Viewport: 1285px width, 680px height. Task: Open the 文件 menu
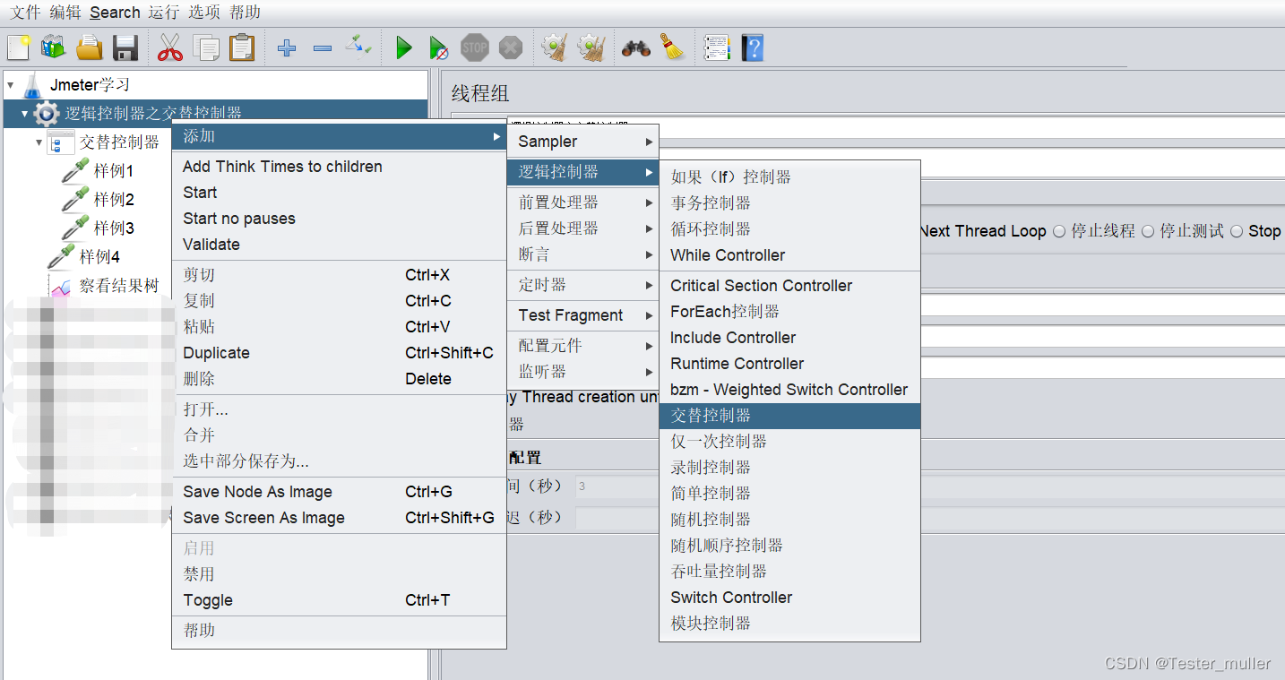click(25, 13)
